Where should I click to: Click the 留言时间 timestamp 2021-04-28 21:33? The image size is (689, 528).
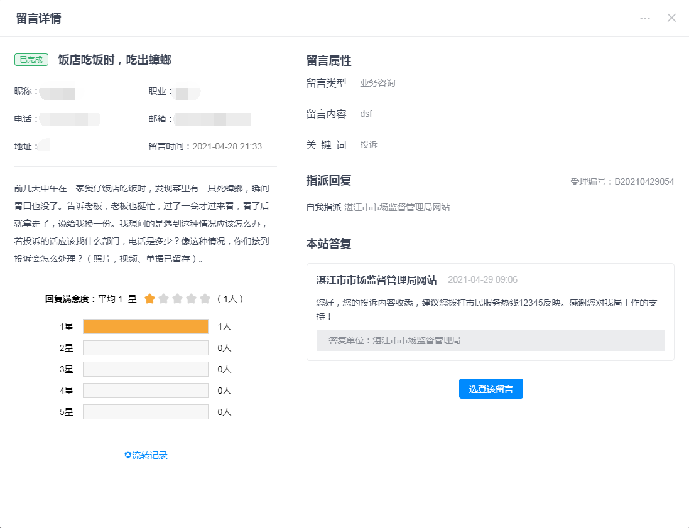227,146
